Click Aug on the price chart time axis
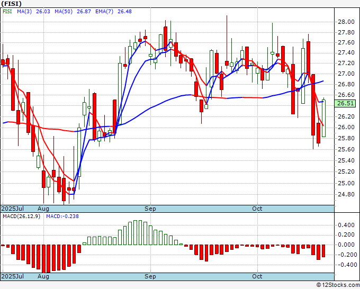360x289 pixels. coord(43,209)
